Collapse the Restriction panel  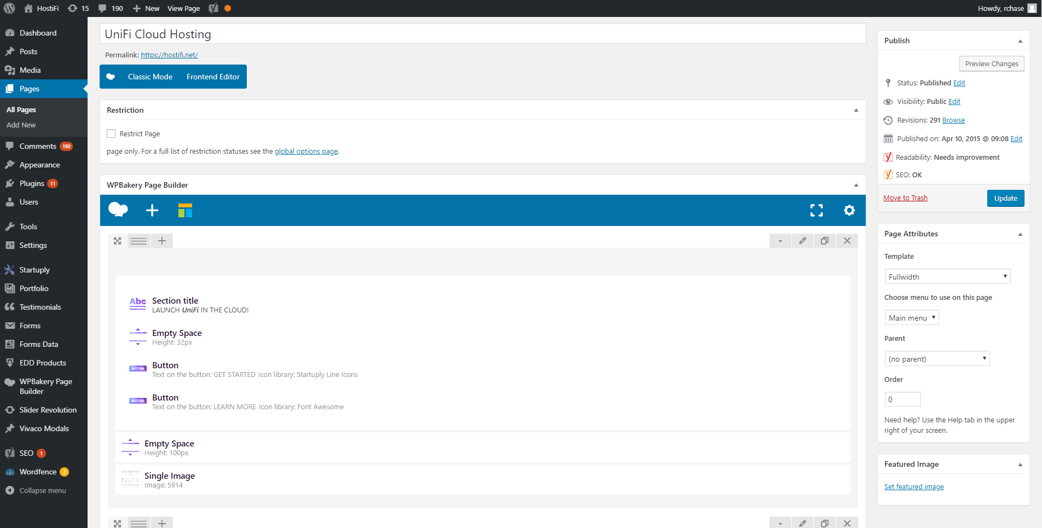coord(856,110)
